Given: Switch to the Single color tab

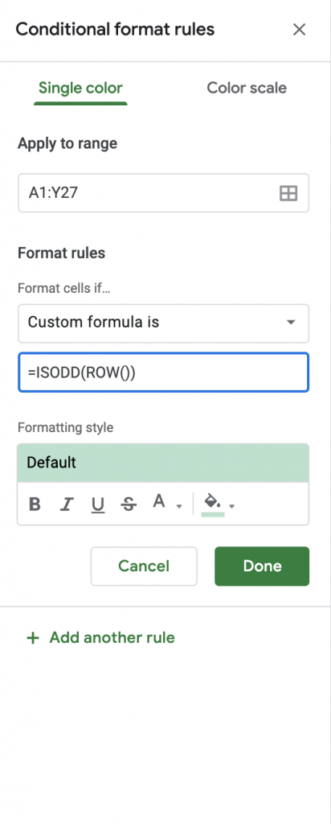Looking at the screenshot, I should tap(81, 88).
